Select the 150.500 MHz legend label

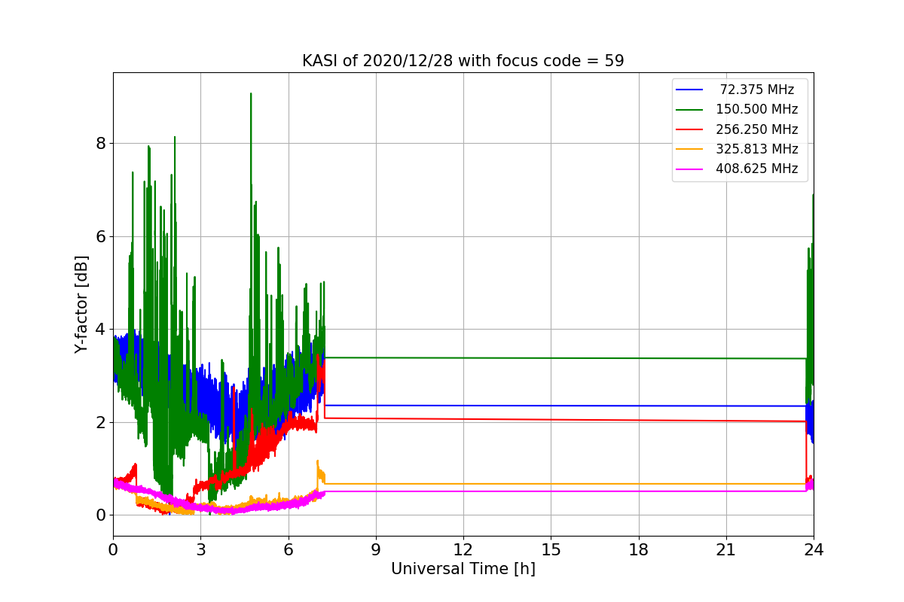click(757, 110)
